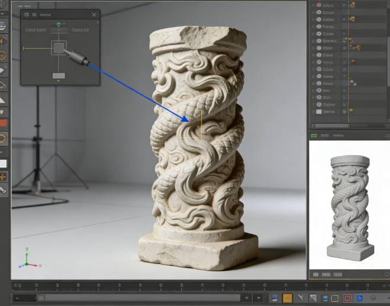Click the blue monitor icon in bottom toolbar
Viewport: 390px width, 306px height.
click(325, 298)
